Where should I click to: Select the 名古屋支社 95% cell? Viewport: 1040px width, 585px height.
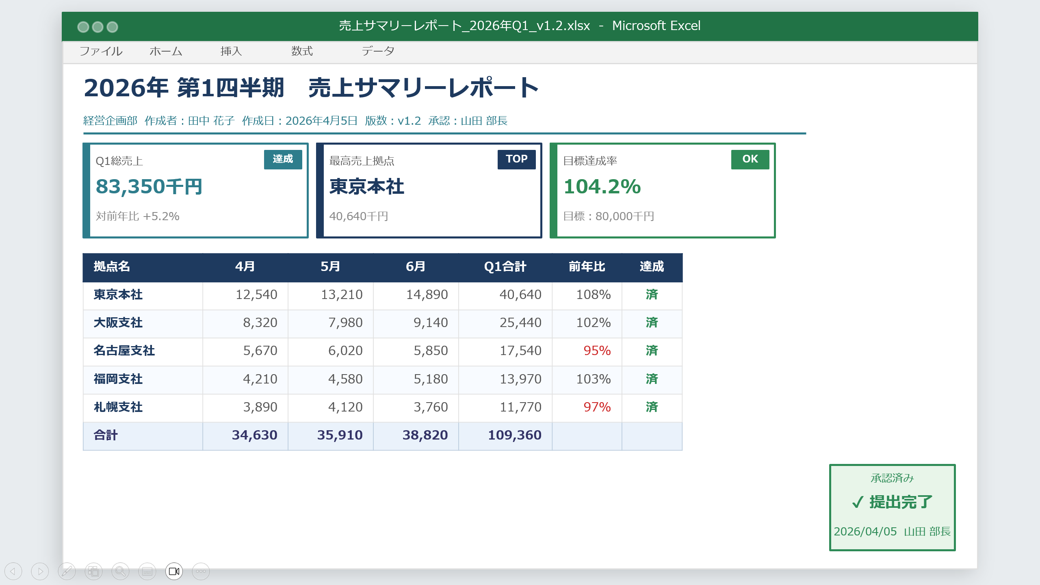tap(587, 351)
